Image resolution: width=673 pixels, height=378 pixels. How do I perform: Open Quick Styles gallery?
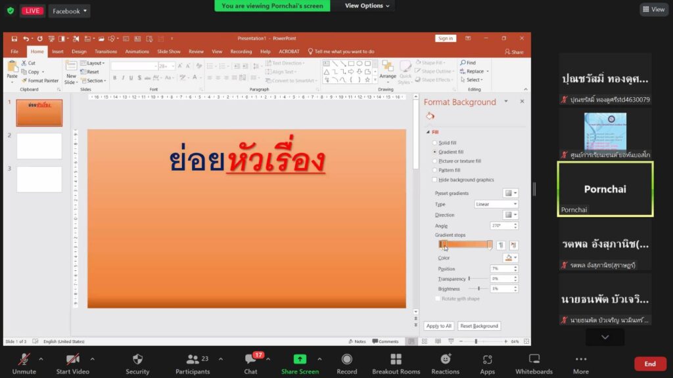405,72
